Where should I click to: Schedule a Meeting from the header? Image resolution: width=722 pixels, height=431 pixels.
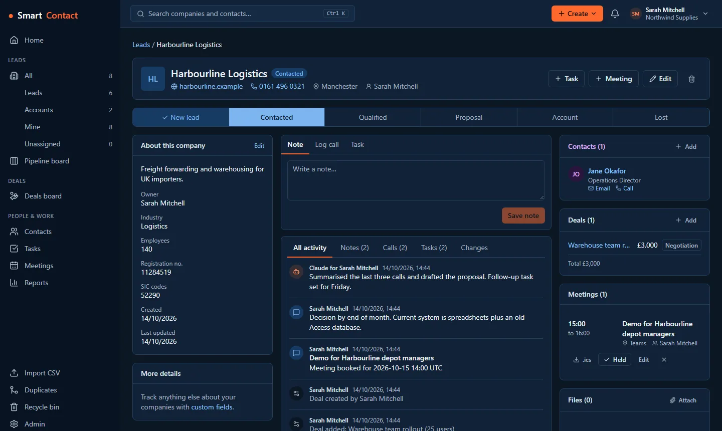[x=614, y=79]
